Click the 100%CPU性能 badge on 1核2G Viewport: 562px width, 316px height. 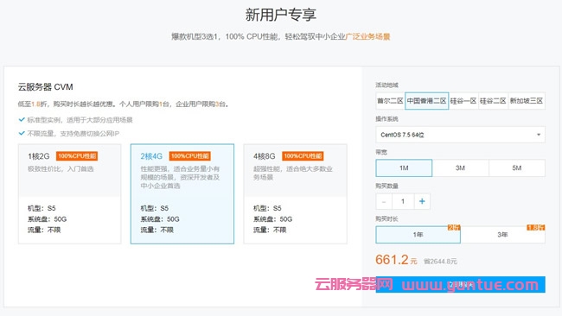coord(77,156)
